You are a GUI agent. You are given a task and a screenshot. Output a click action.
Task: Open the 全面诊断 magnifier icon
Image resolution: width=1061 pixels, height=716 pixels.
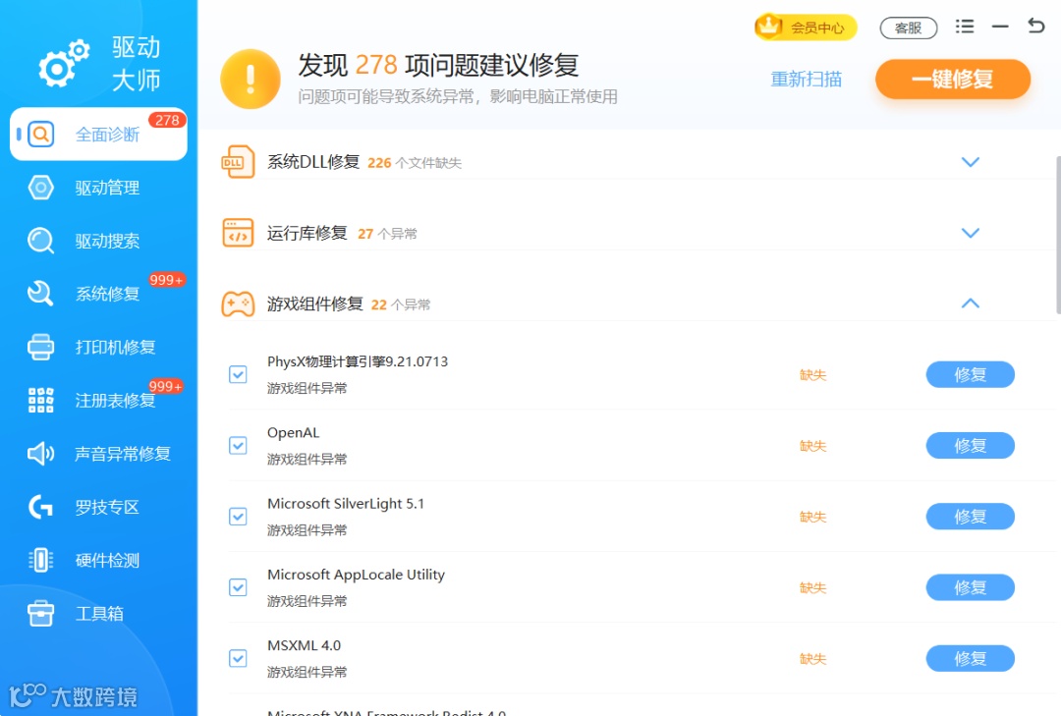tap(40, 134)
